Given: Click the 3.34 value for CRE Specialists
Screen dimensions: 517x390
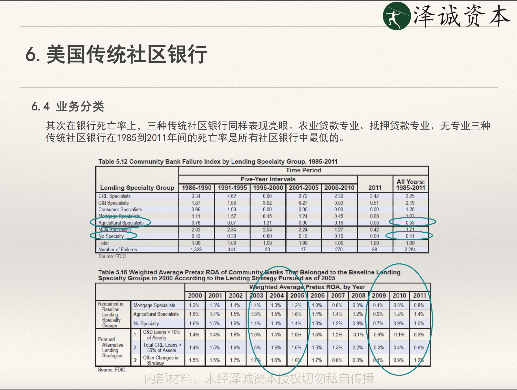Looking at the screenshot, I should pyautogui.click(x=196, y=196).
